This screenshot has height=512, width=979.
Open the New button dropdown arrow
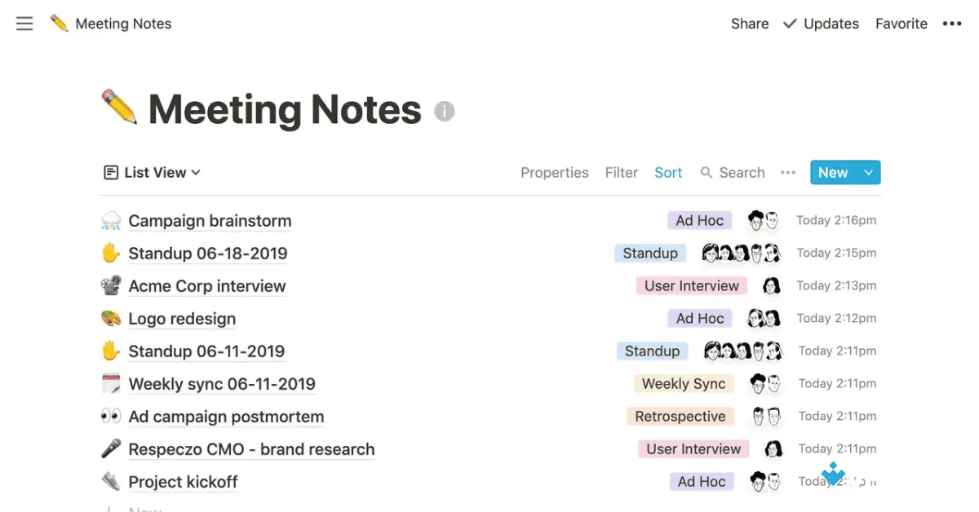[867, 172]
